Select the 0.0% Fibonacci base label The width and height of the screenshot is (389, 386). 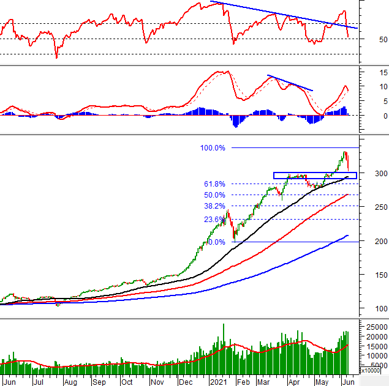216,242
